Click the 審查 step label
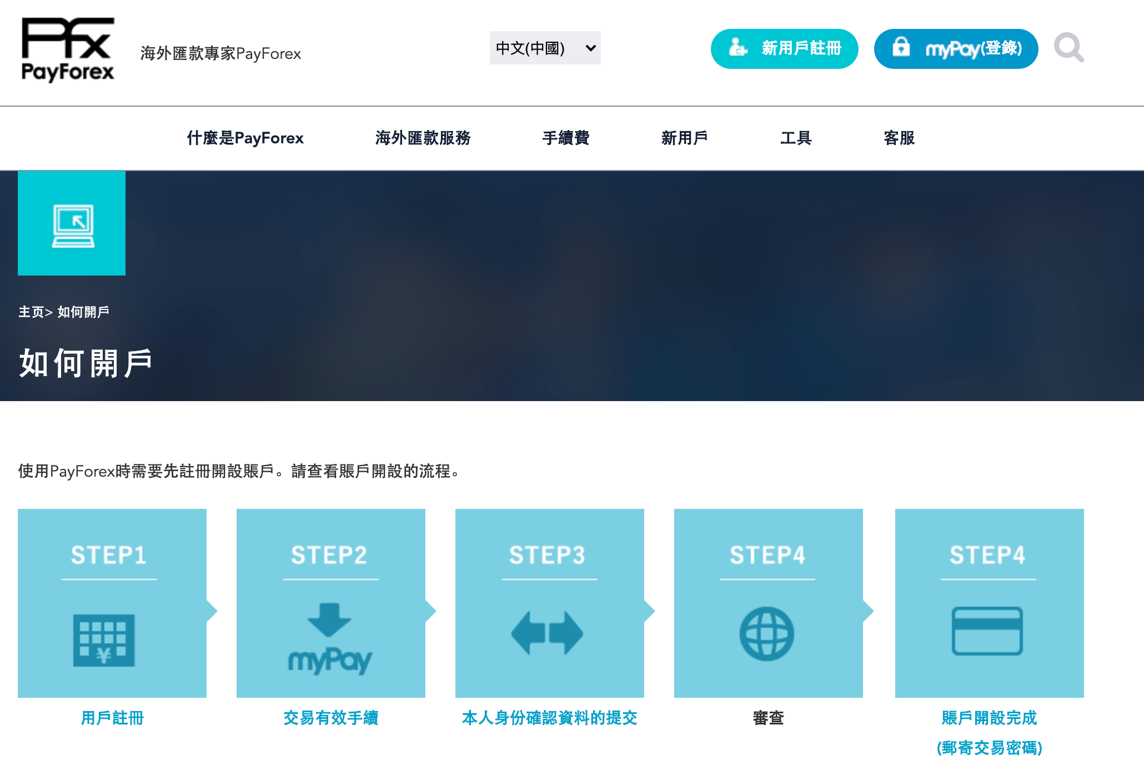This screenshot has height=780, width=1144. (x=769, y=718)
